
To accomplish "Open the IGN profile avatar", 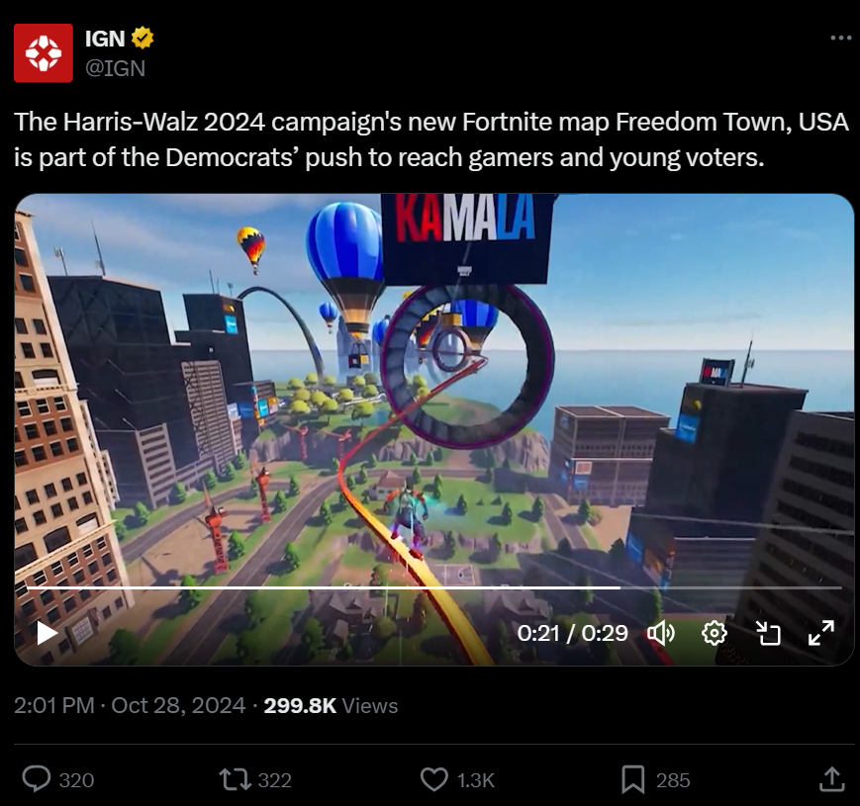I will tap(44, 53).
